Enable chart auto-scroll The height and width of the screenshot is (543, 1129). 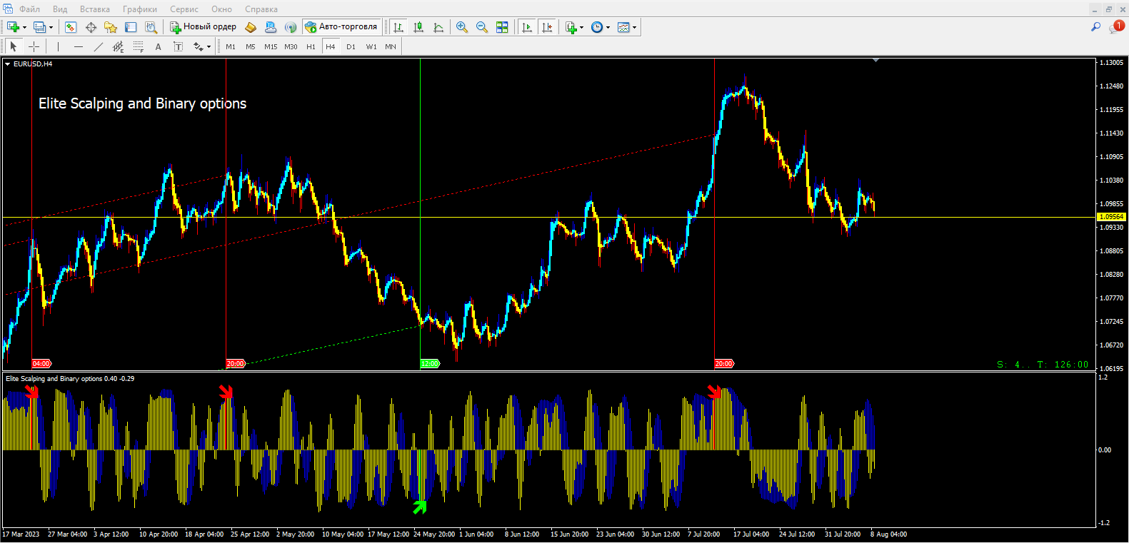coord(527,27)
